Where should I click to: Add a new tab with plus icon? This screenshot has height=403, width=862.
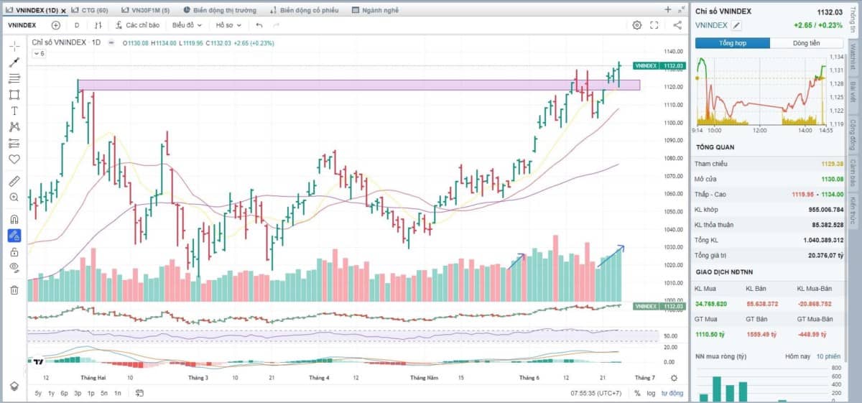(x=668, y=9)
